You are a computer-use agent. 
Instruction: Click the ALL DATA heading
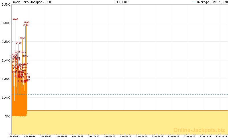pos(122,2)
